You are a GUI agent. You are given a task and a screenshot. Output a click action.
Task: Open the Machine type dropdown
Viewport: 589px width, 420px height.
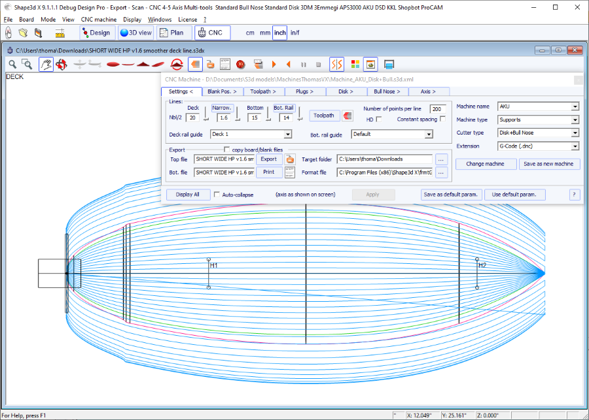coord(575,120)
